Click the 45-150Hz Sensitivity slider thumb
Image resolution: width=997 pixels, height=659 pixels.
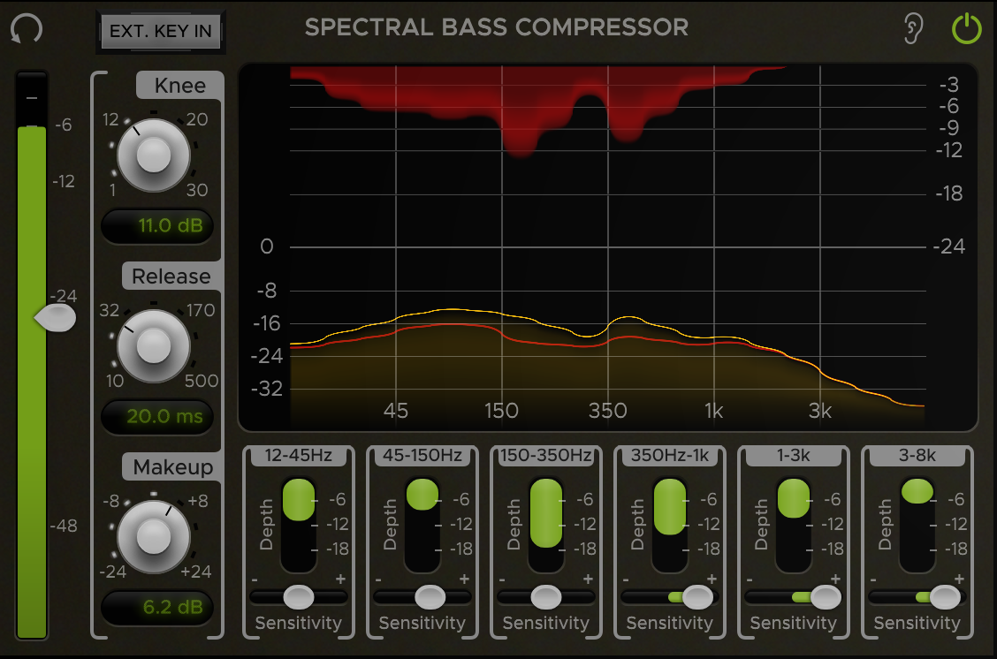point(430,597)
